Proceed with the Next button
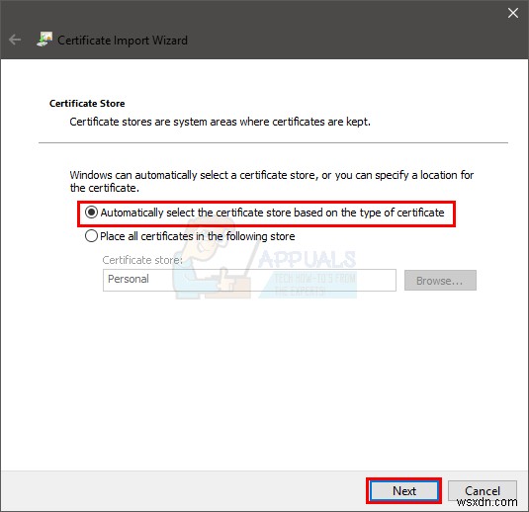The width and height of the screenshot is (529, 512). [x=403, y=491]
